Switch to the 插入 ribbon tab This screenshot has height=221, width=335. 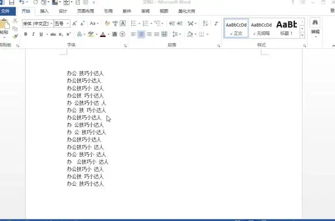[44, 11]
